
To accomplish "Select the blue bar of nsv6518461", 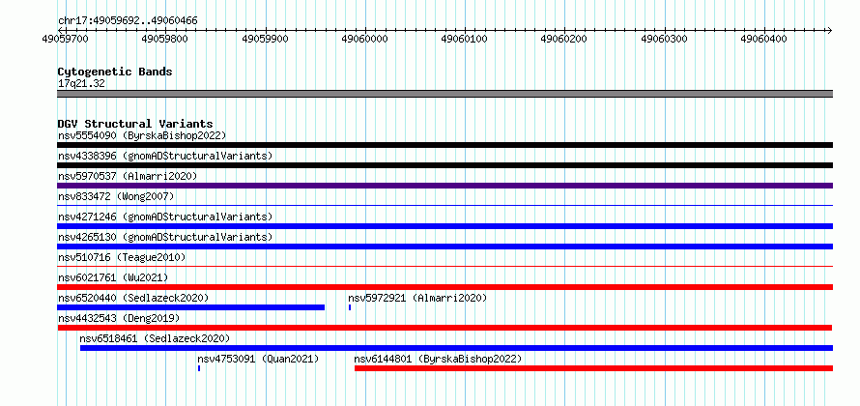I will 456,348.
